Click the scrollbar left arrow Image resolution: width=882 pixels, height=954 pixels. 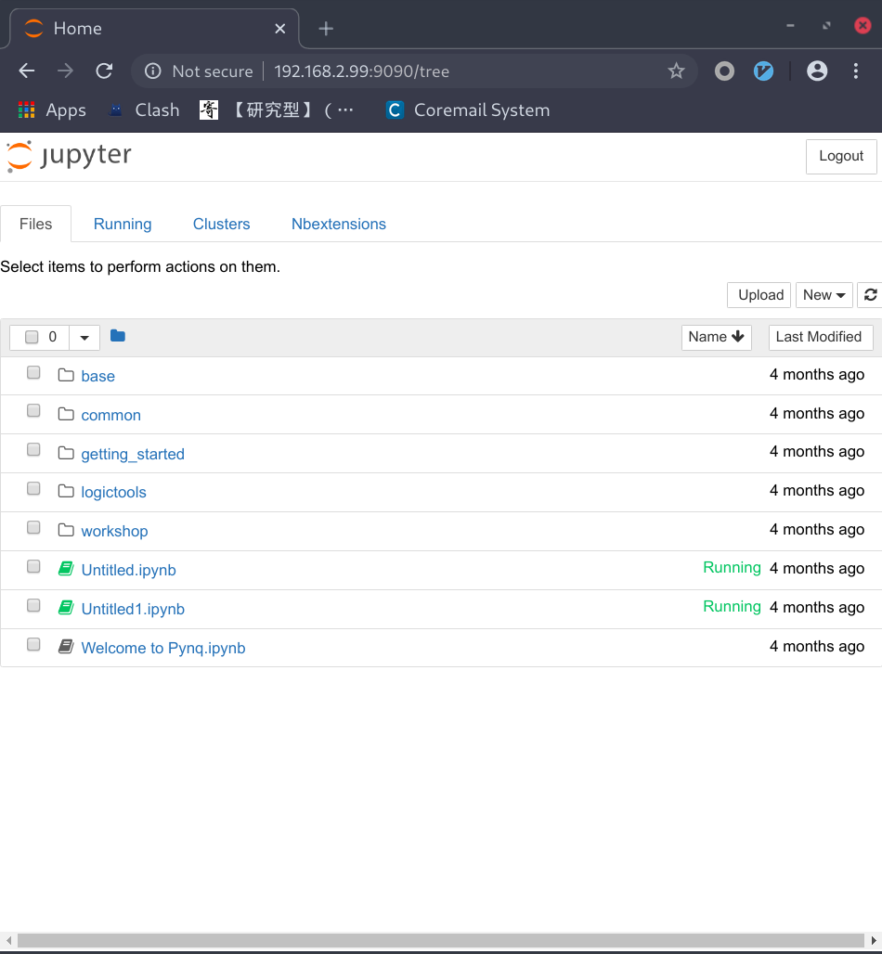(8, 941)
